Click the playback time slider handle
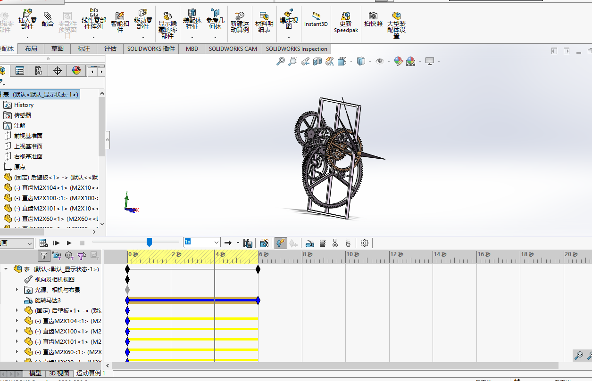 (x=149, y=242)
